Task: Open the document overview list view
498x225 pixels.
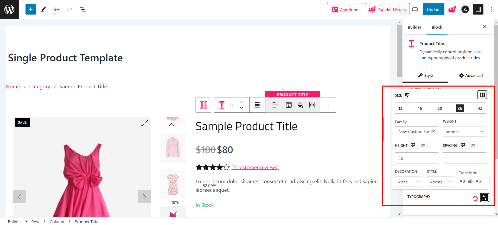Action: [x=83, y=10]
